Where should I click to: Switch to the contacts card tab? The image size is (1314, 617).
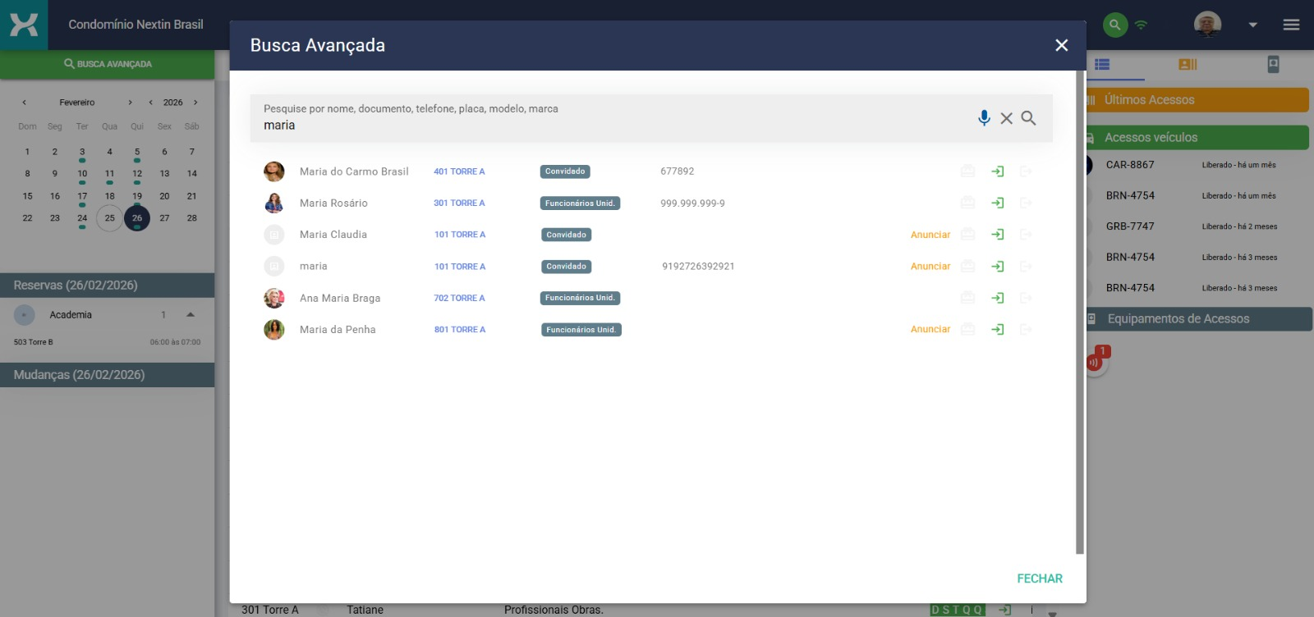(1188, 64)
